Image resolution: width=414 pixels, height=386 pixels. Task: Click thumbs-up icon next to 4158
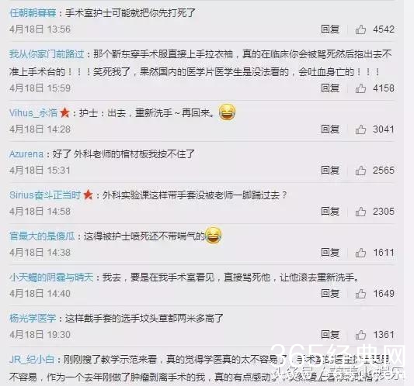pyautogui.click(x=360, y=88)
